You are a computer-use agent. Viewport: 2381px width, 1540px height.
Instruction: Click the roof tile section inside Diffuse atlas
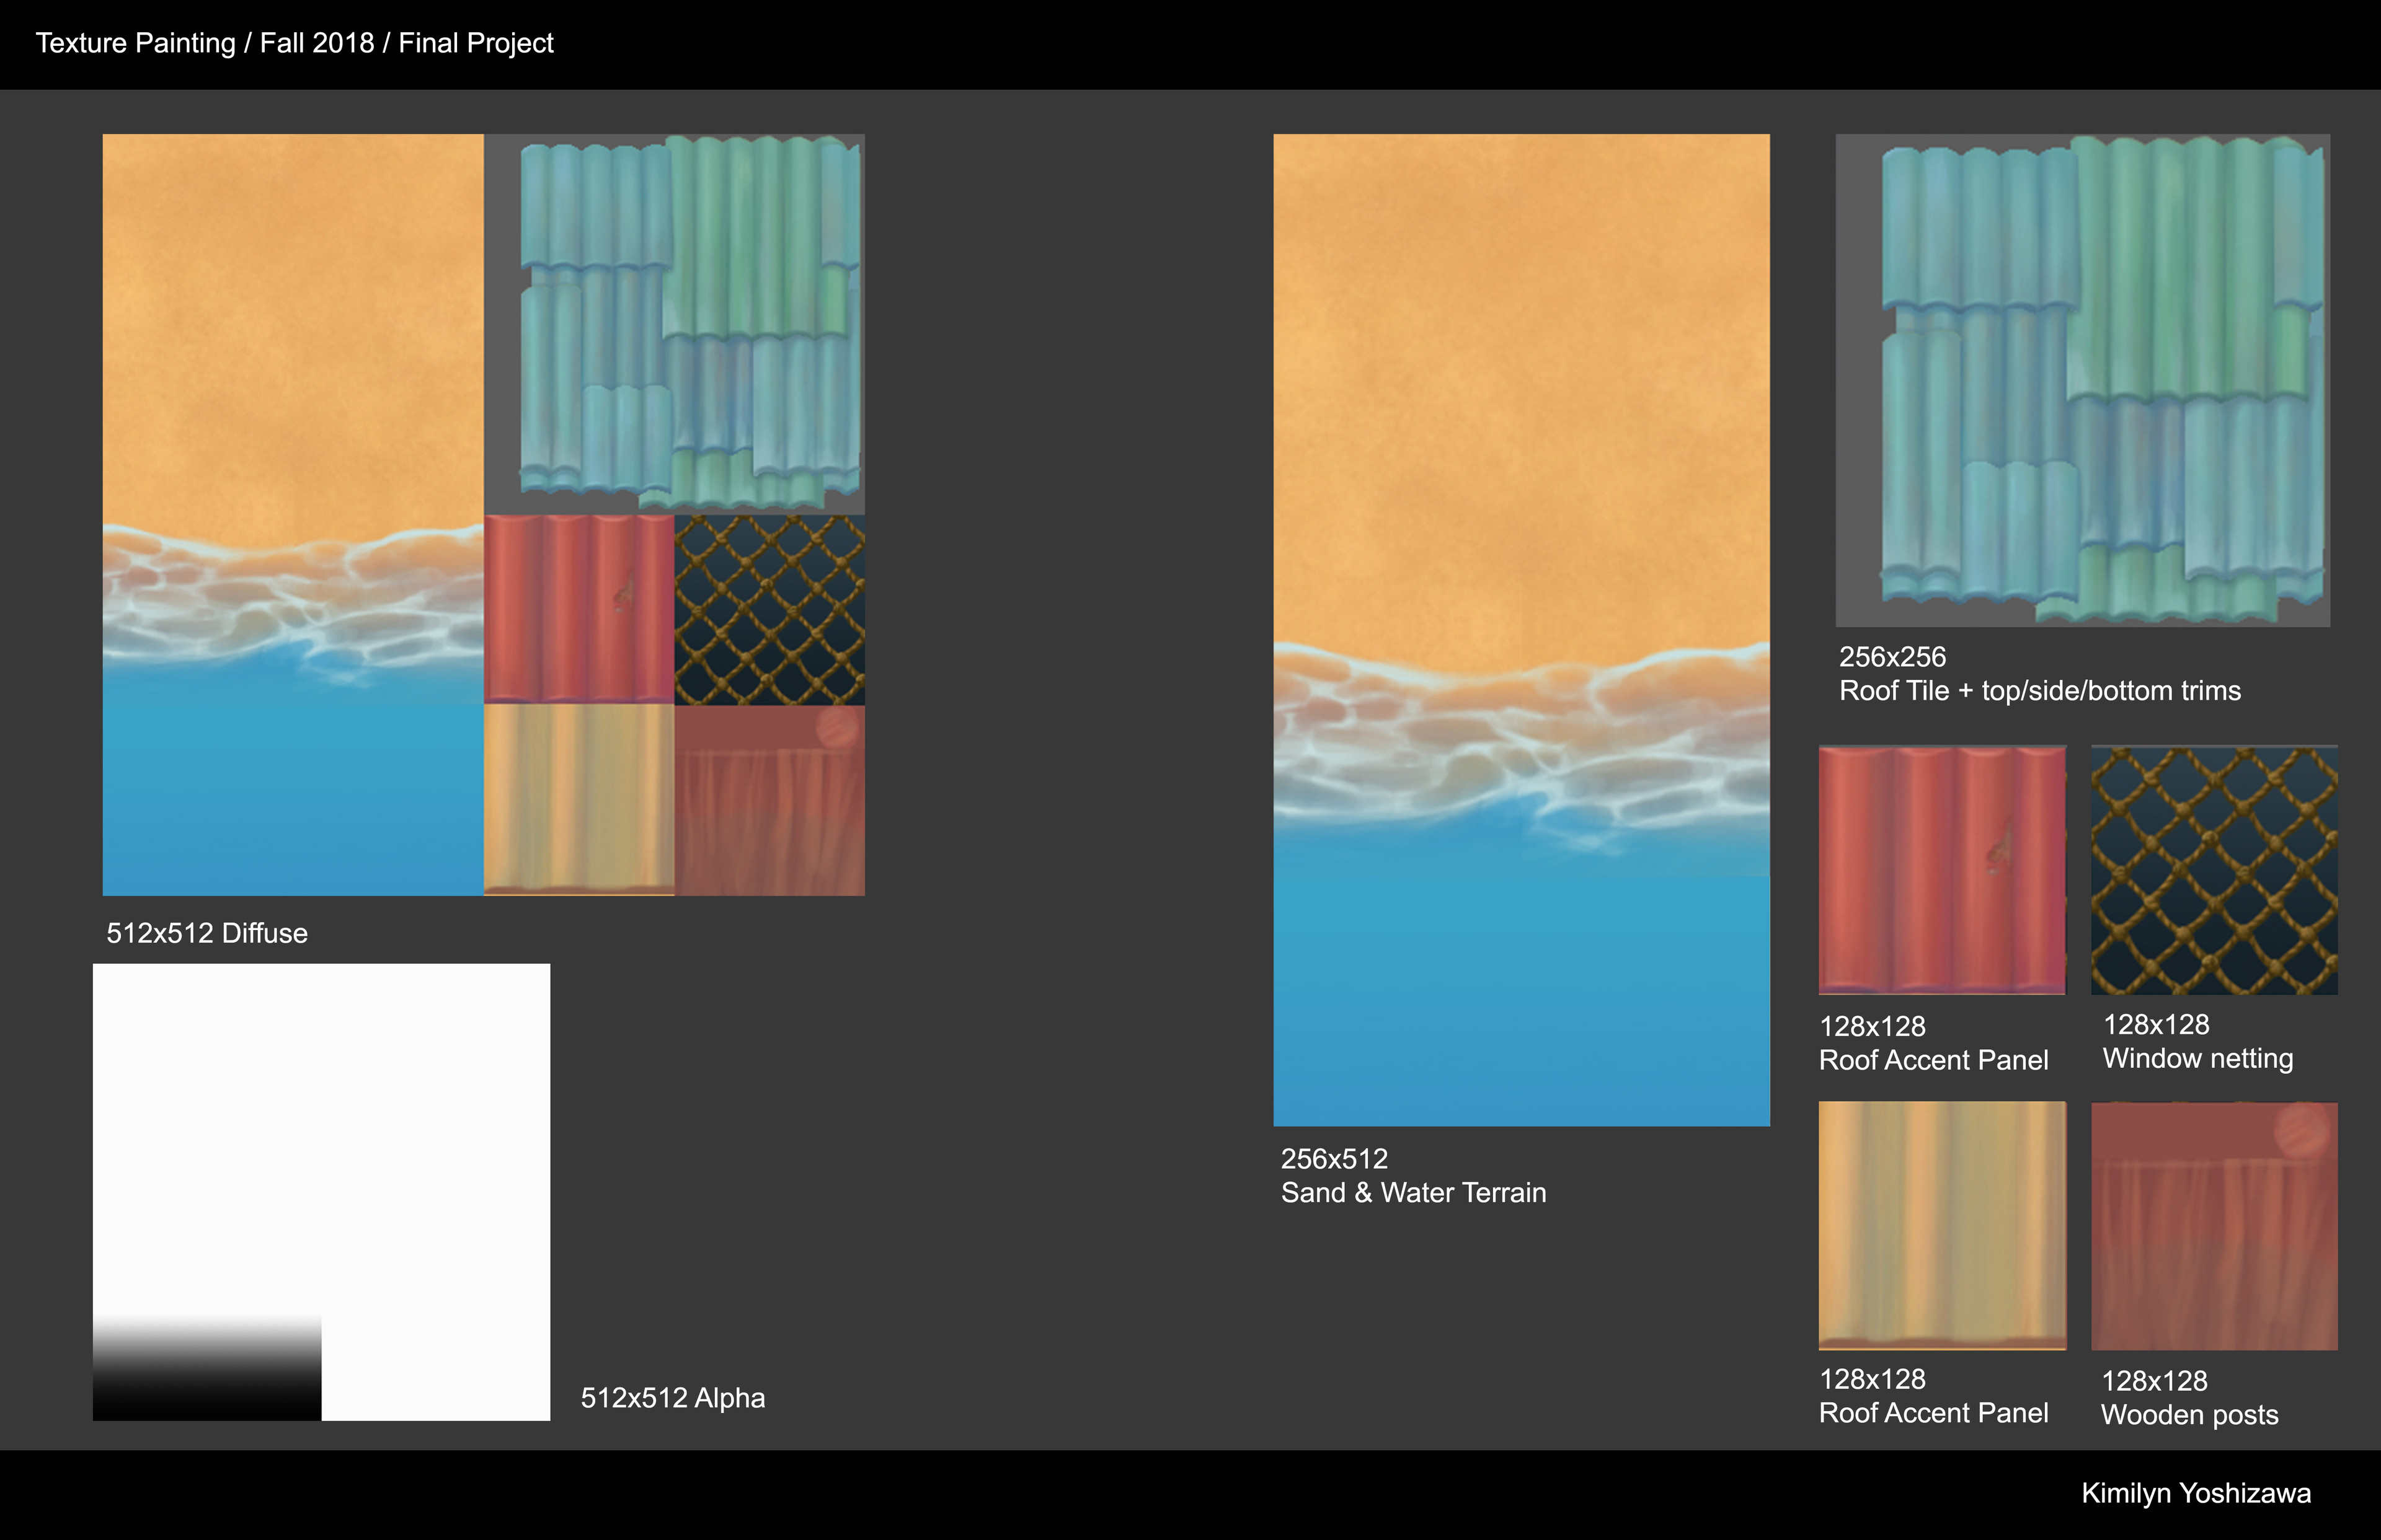[674, 324]
